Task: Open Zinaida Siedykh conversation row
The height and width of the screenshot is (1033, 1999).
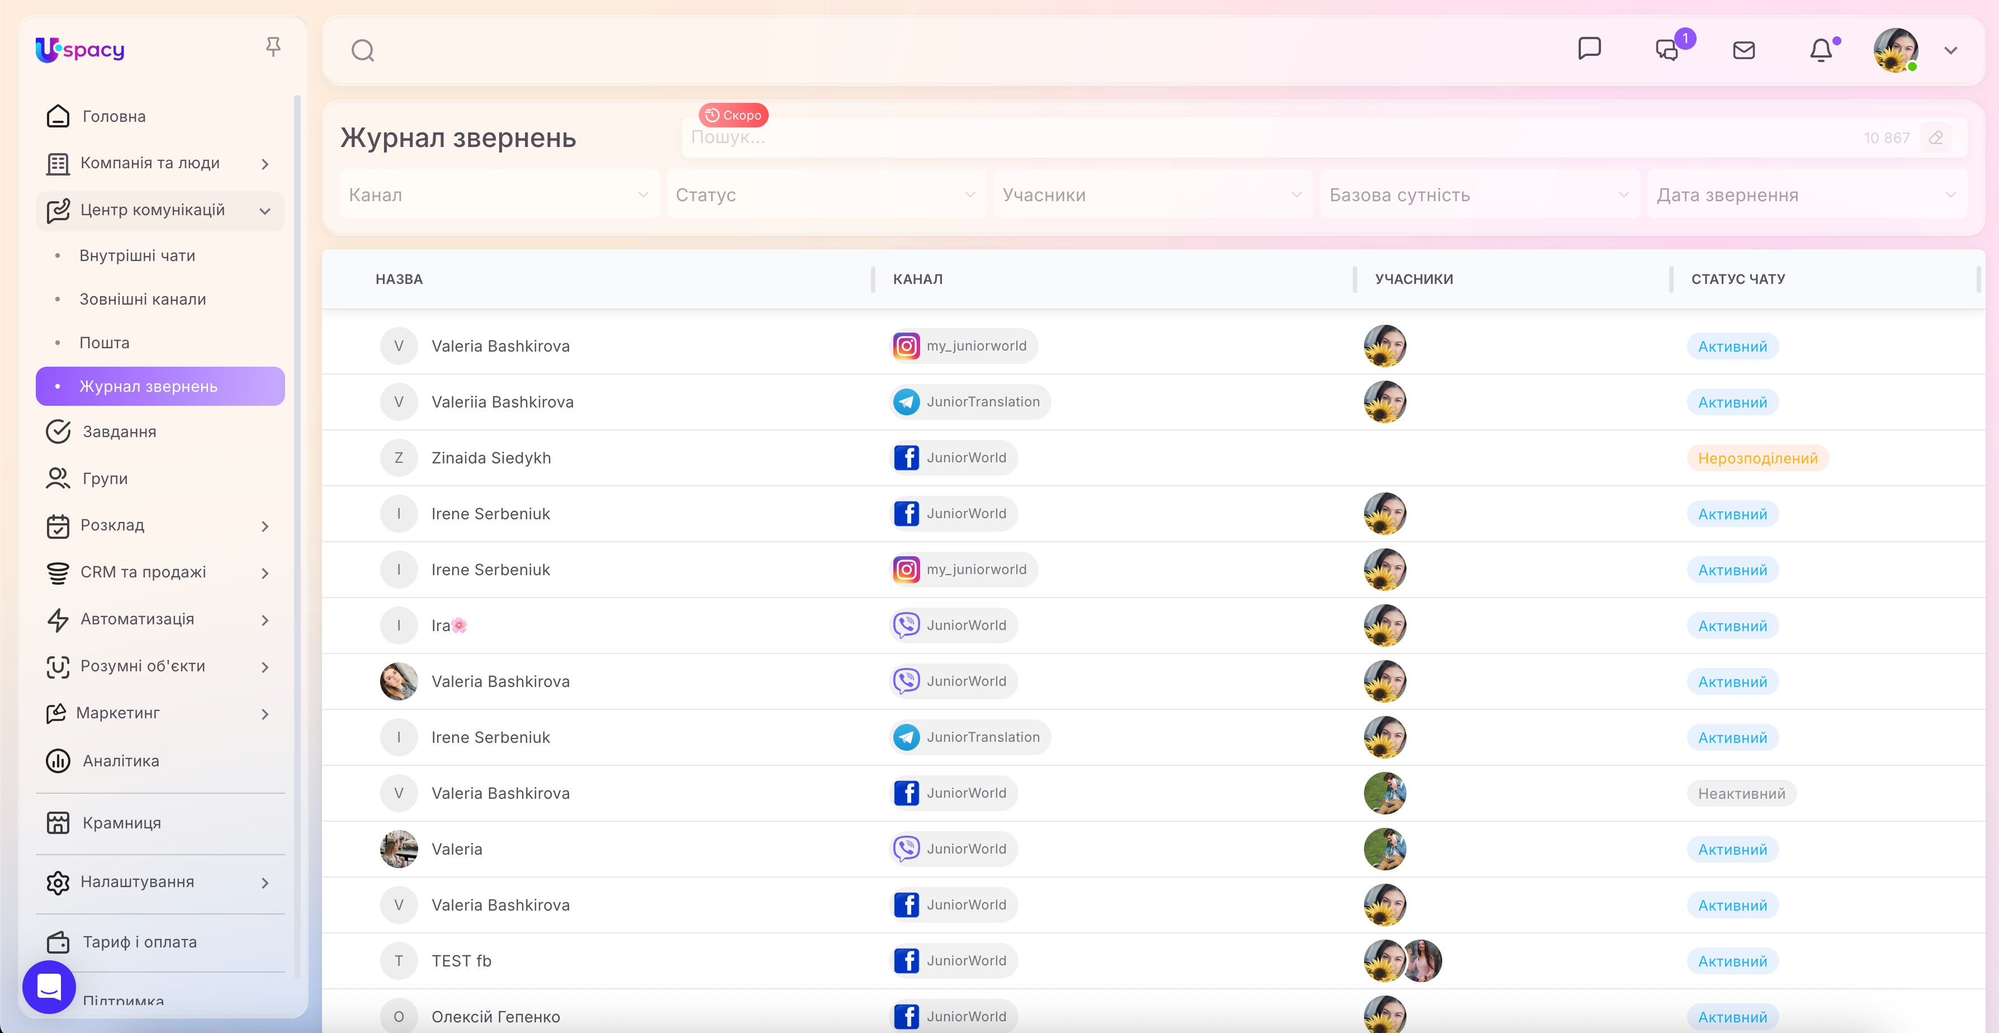Action: [491, 458]
